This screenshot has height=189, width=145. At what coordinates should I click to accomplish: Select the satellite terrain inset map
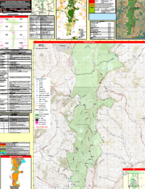click(130, 19)
